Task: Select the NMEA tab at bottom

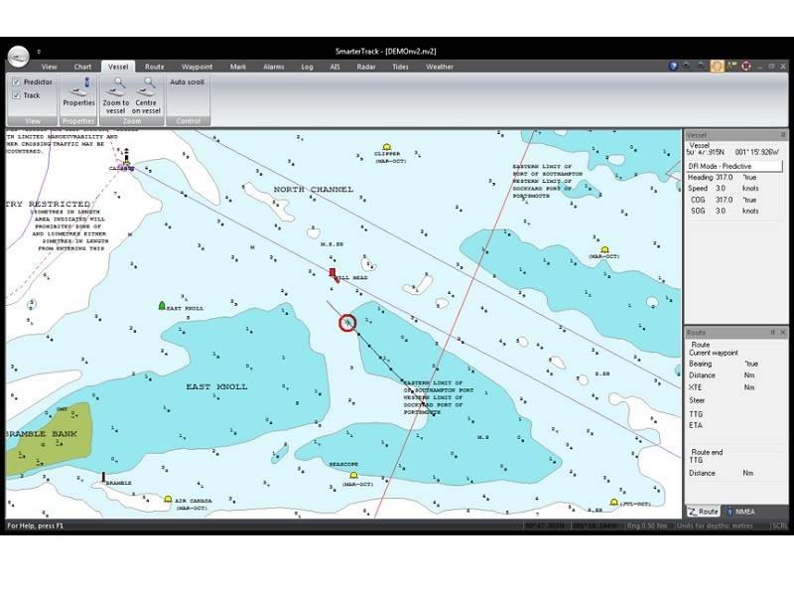Action: pyautogui.click(x=743, y=512)
